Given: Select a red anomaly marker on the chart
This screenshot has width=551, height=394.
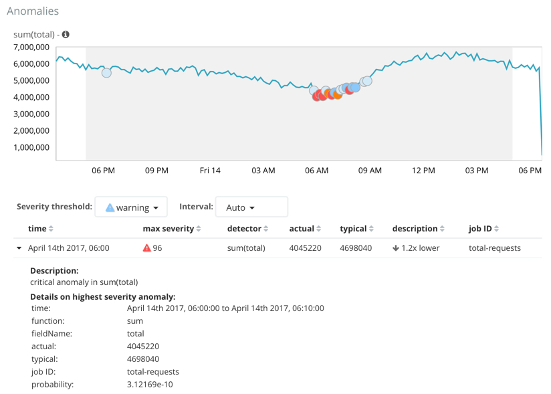Looking at the screenshot, I should click(316, 97).
